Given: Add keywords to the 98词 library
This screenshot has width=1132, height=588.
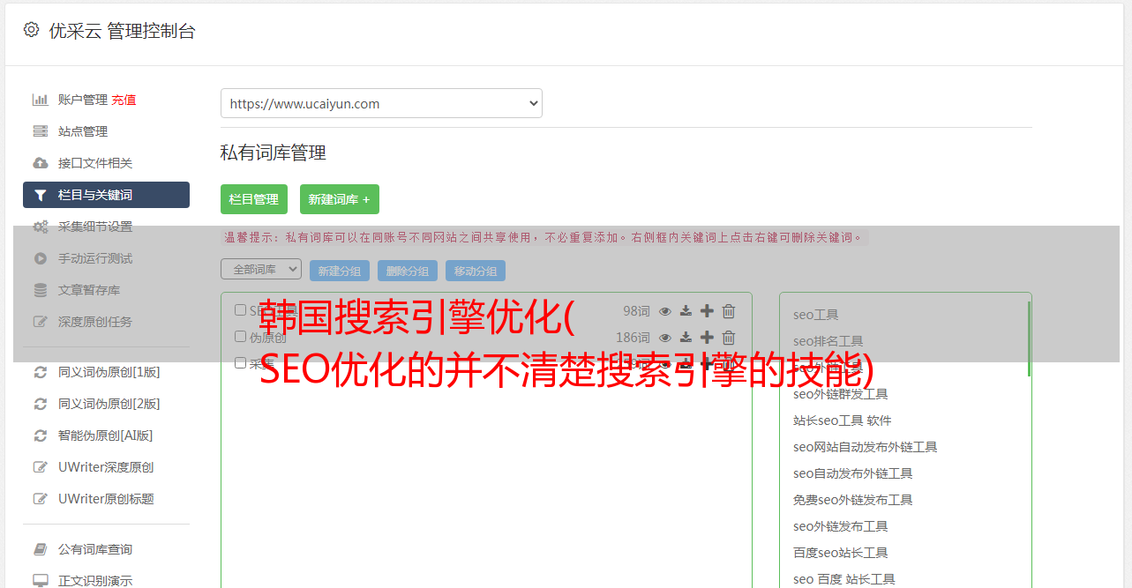Looking at the screenshot, I should click(707, 311).
